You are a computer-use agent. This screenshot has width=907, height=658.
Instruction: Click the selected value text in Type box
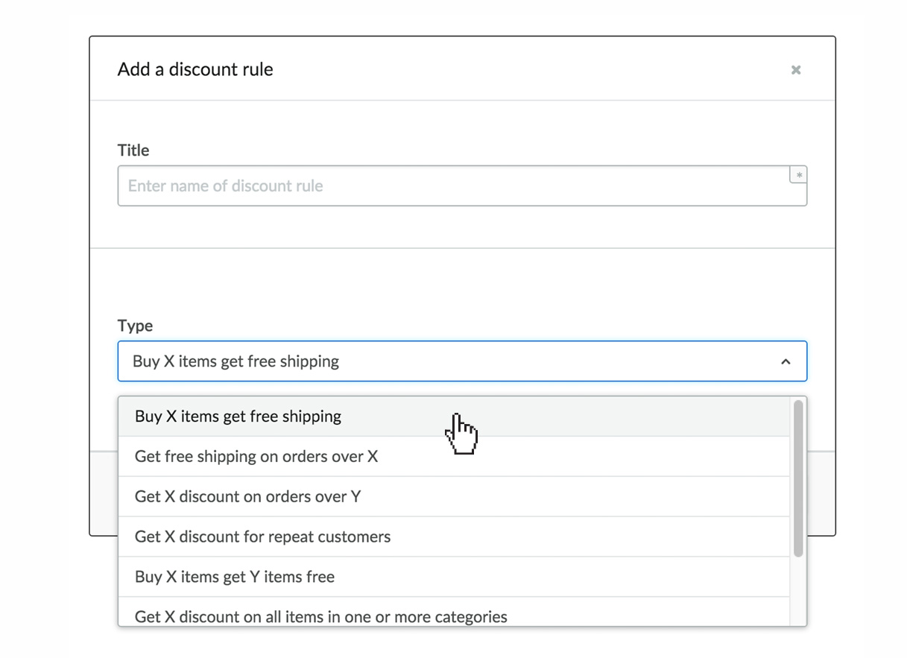236,361
